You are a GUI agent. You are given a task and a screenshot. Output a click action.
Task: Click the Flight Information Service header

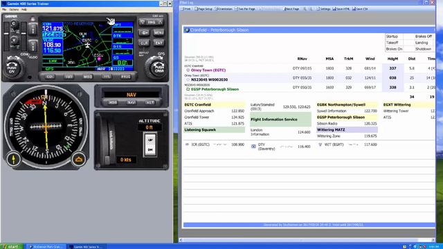point(280,120)
